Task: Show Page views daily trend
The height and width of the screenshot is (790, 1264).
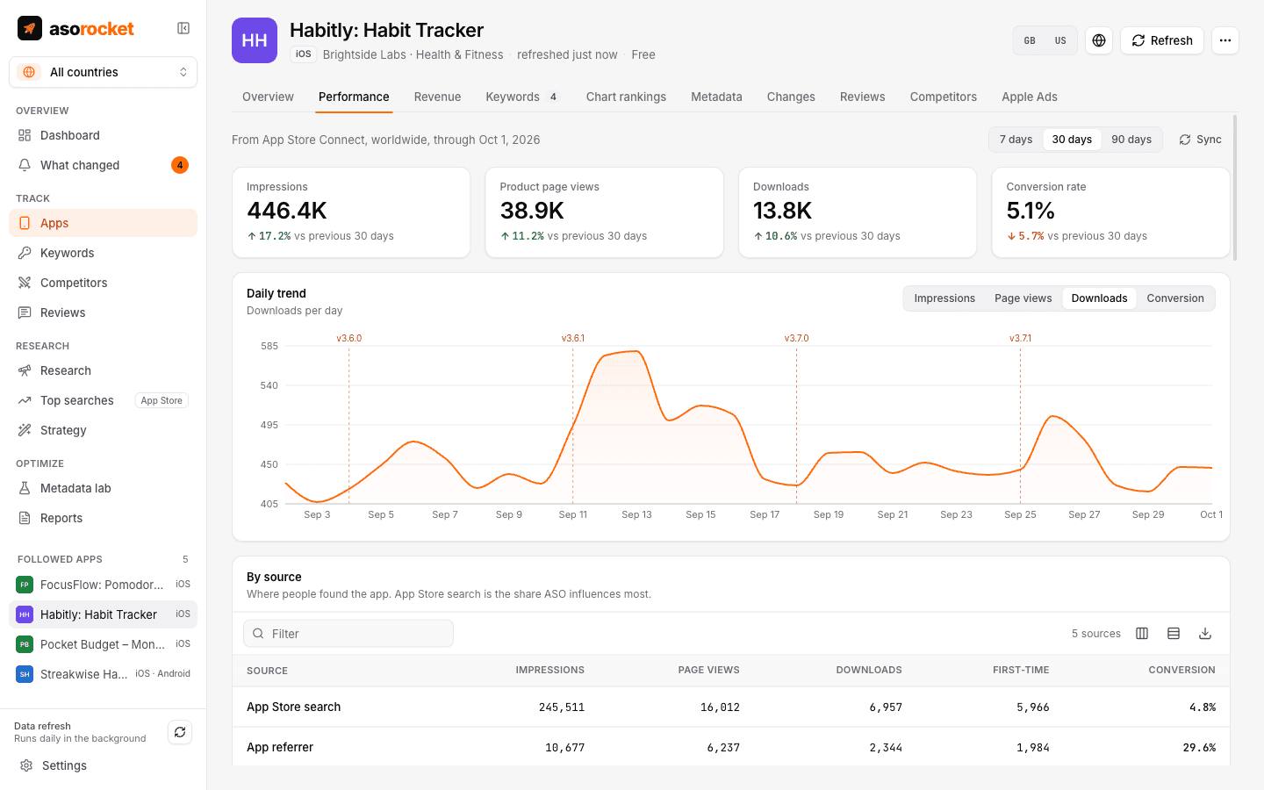Action: pos(1023,298)
